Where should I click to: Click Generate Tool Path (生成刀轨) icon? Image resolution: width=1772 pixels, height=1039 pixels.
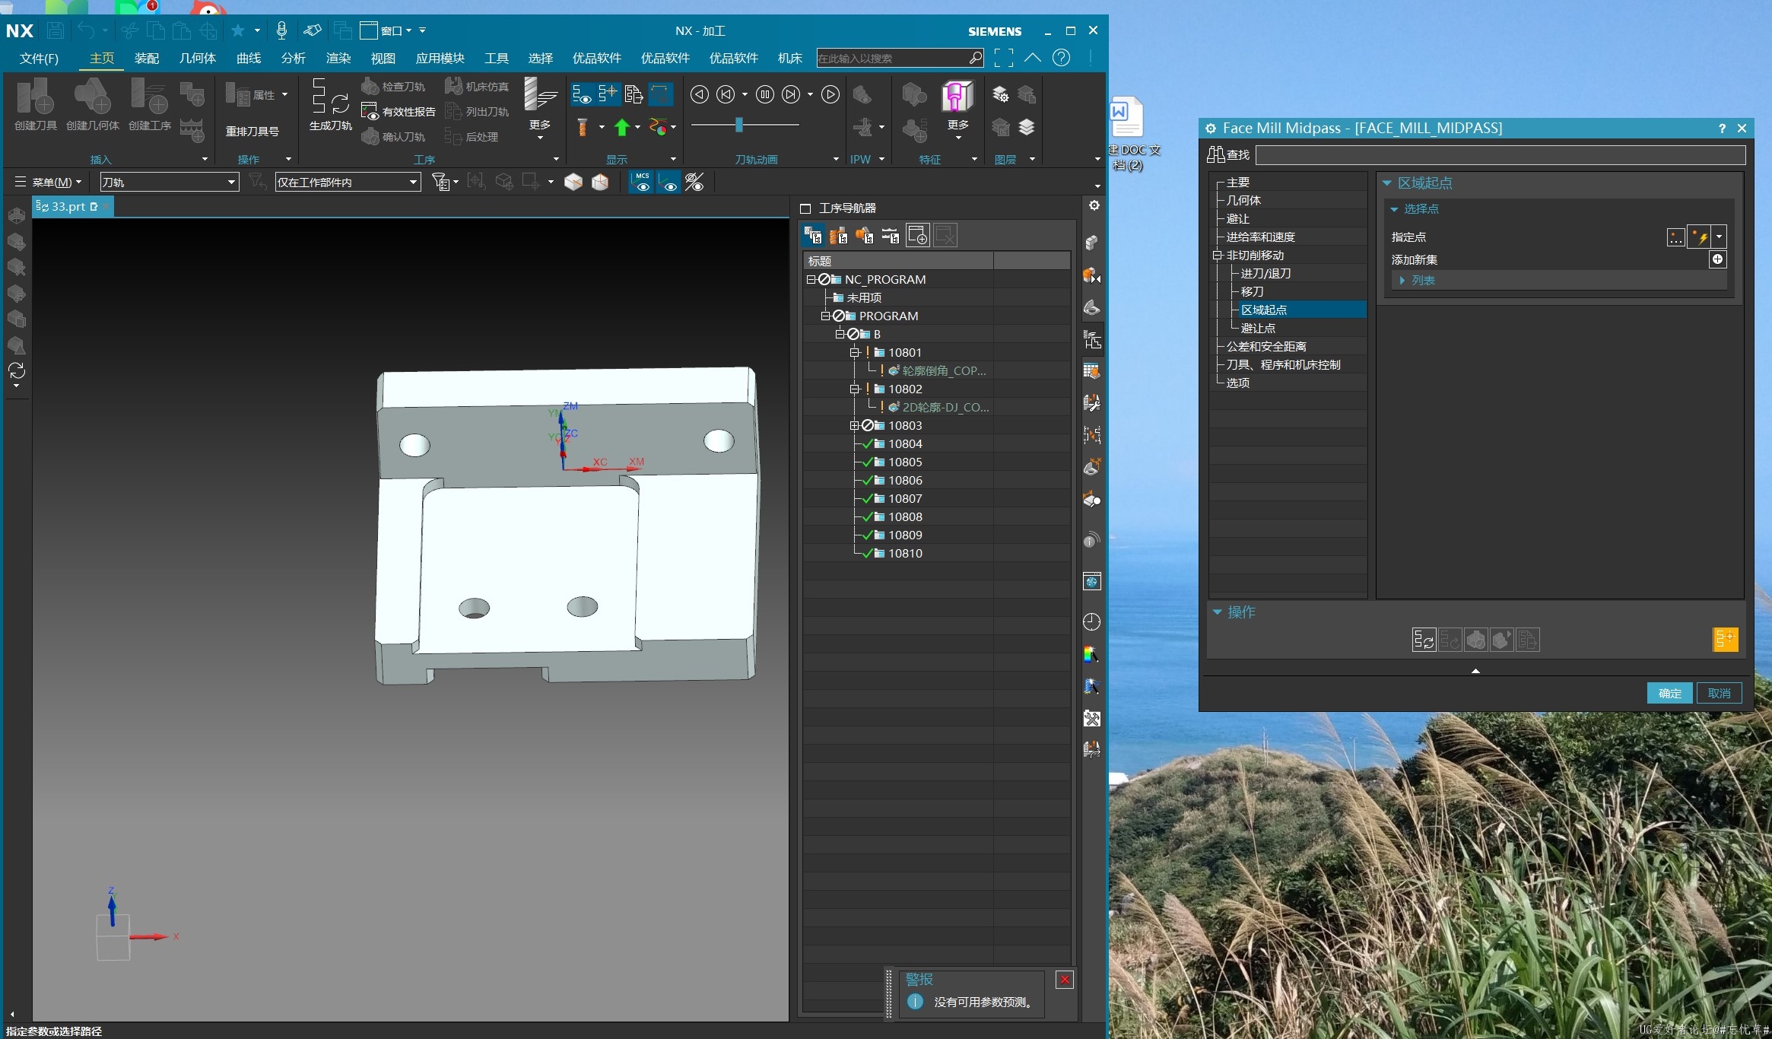[x=330, y=97]
